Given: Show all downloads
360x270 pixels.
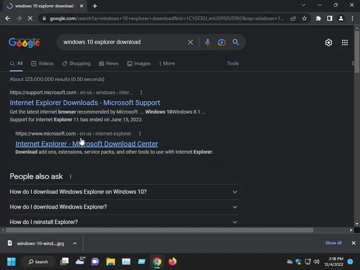Looking at the screenshot, I should [x=333, y=243].
